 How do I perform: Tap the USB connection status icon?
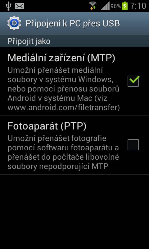[x=8, y=6]
